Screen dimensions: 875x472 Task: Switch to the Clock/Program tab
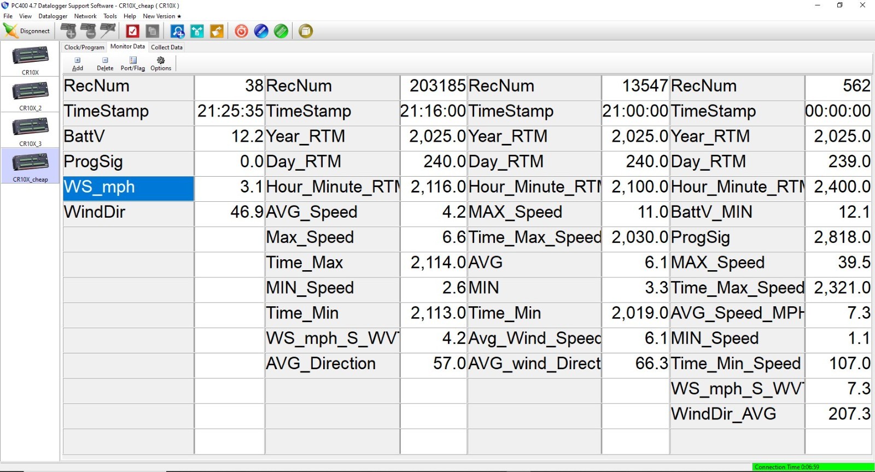(84, 47)
